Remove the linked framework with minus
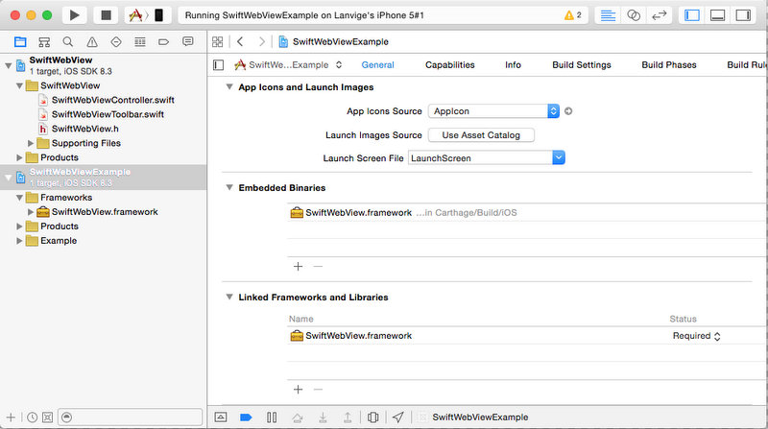This screenshot has width=768, height=429. point(318,390)
